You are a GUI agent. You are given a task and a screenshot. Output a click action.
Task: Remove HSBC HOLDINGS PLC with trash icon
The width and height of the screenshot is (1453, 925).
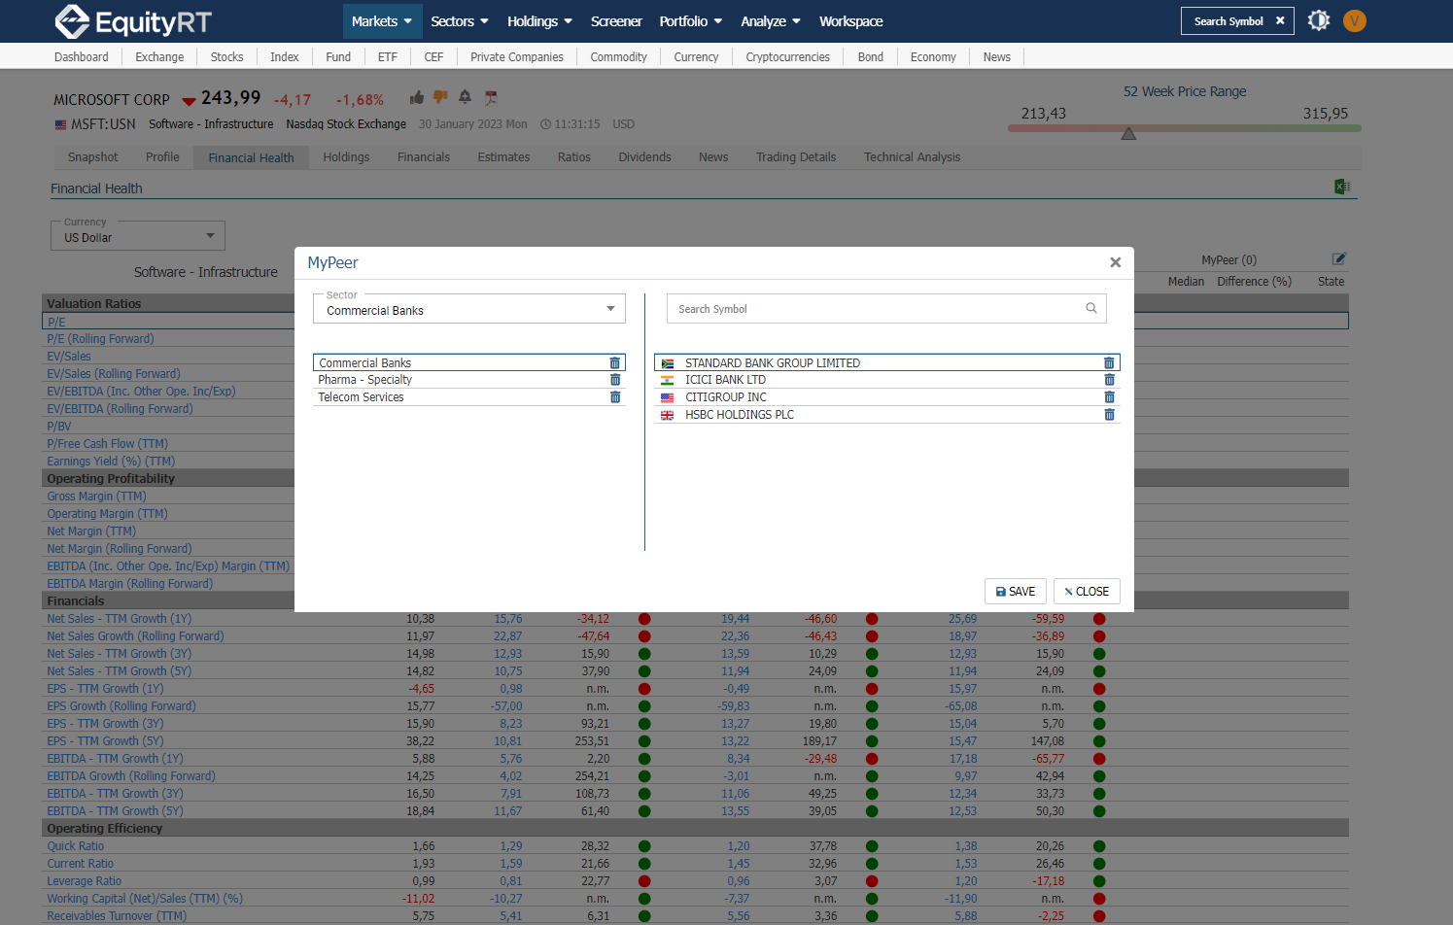[x=1109, y=415]
